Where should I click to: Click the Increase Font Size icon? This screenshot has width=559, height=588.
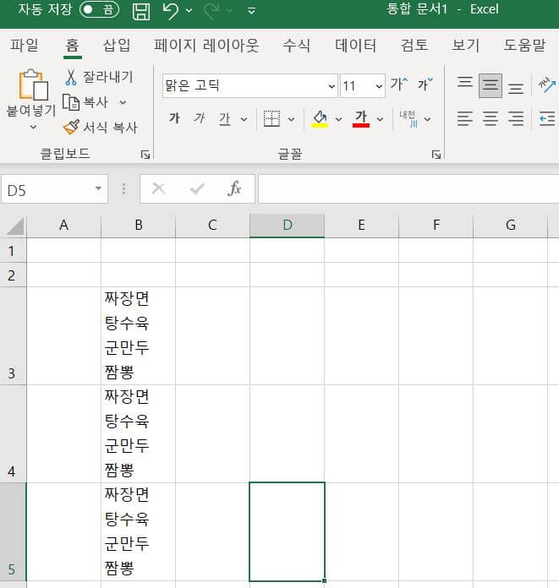click(398, 84)
